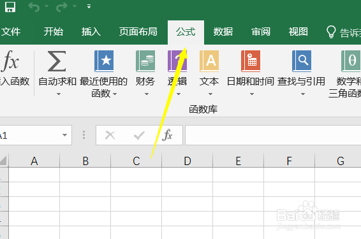Expand the 日期和时间 dropdown arrow
The height and width of the screenshot is (239, 361).
coord(252,94)
